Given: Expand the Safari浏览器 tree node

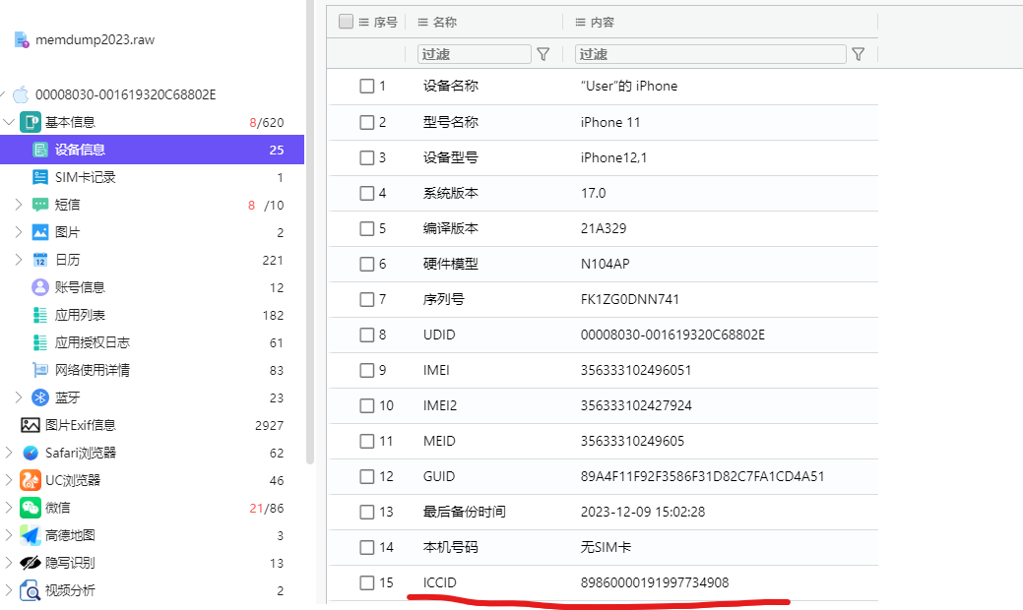Looking at the screenshot, I should click(9, 453).
